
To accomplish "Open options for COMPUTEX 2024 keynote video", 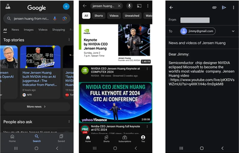I will [x=147, y=69].
